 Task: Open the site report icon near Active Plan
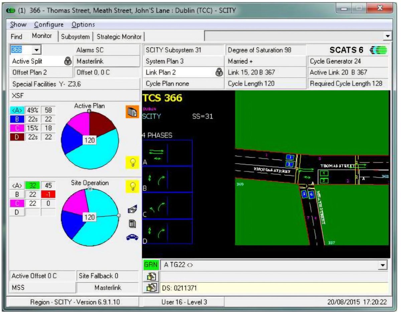tap(132, 112)
